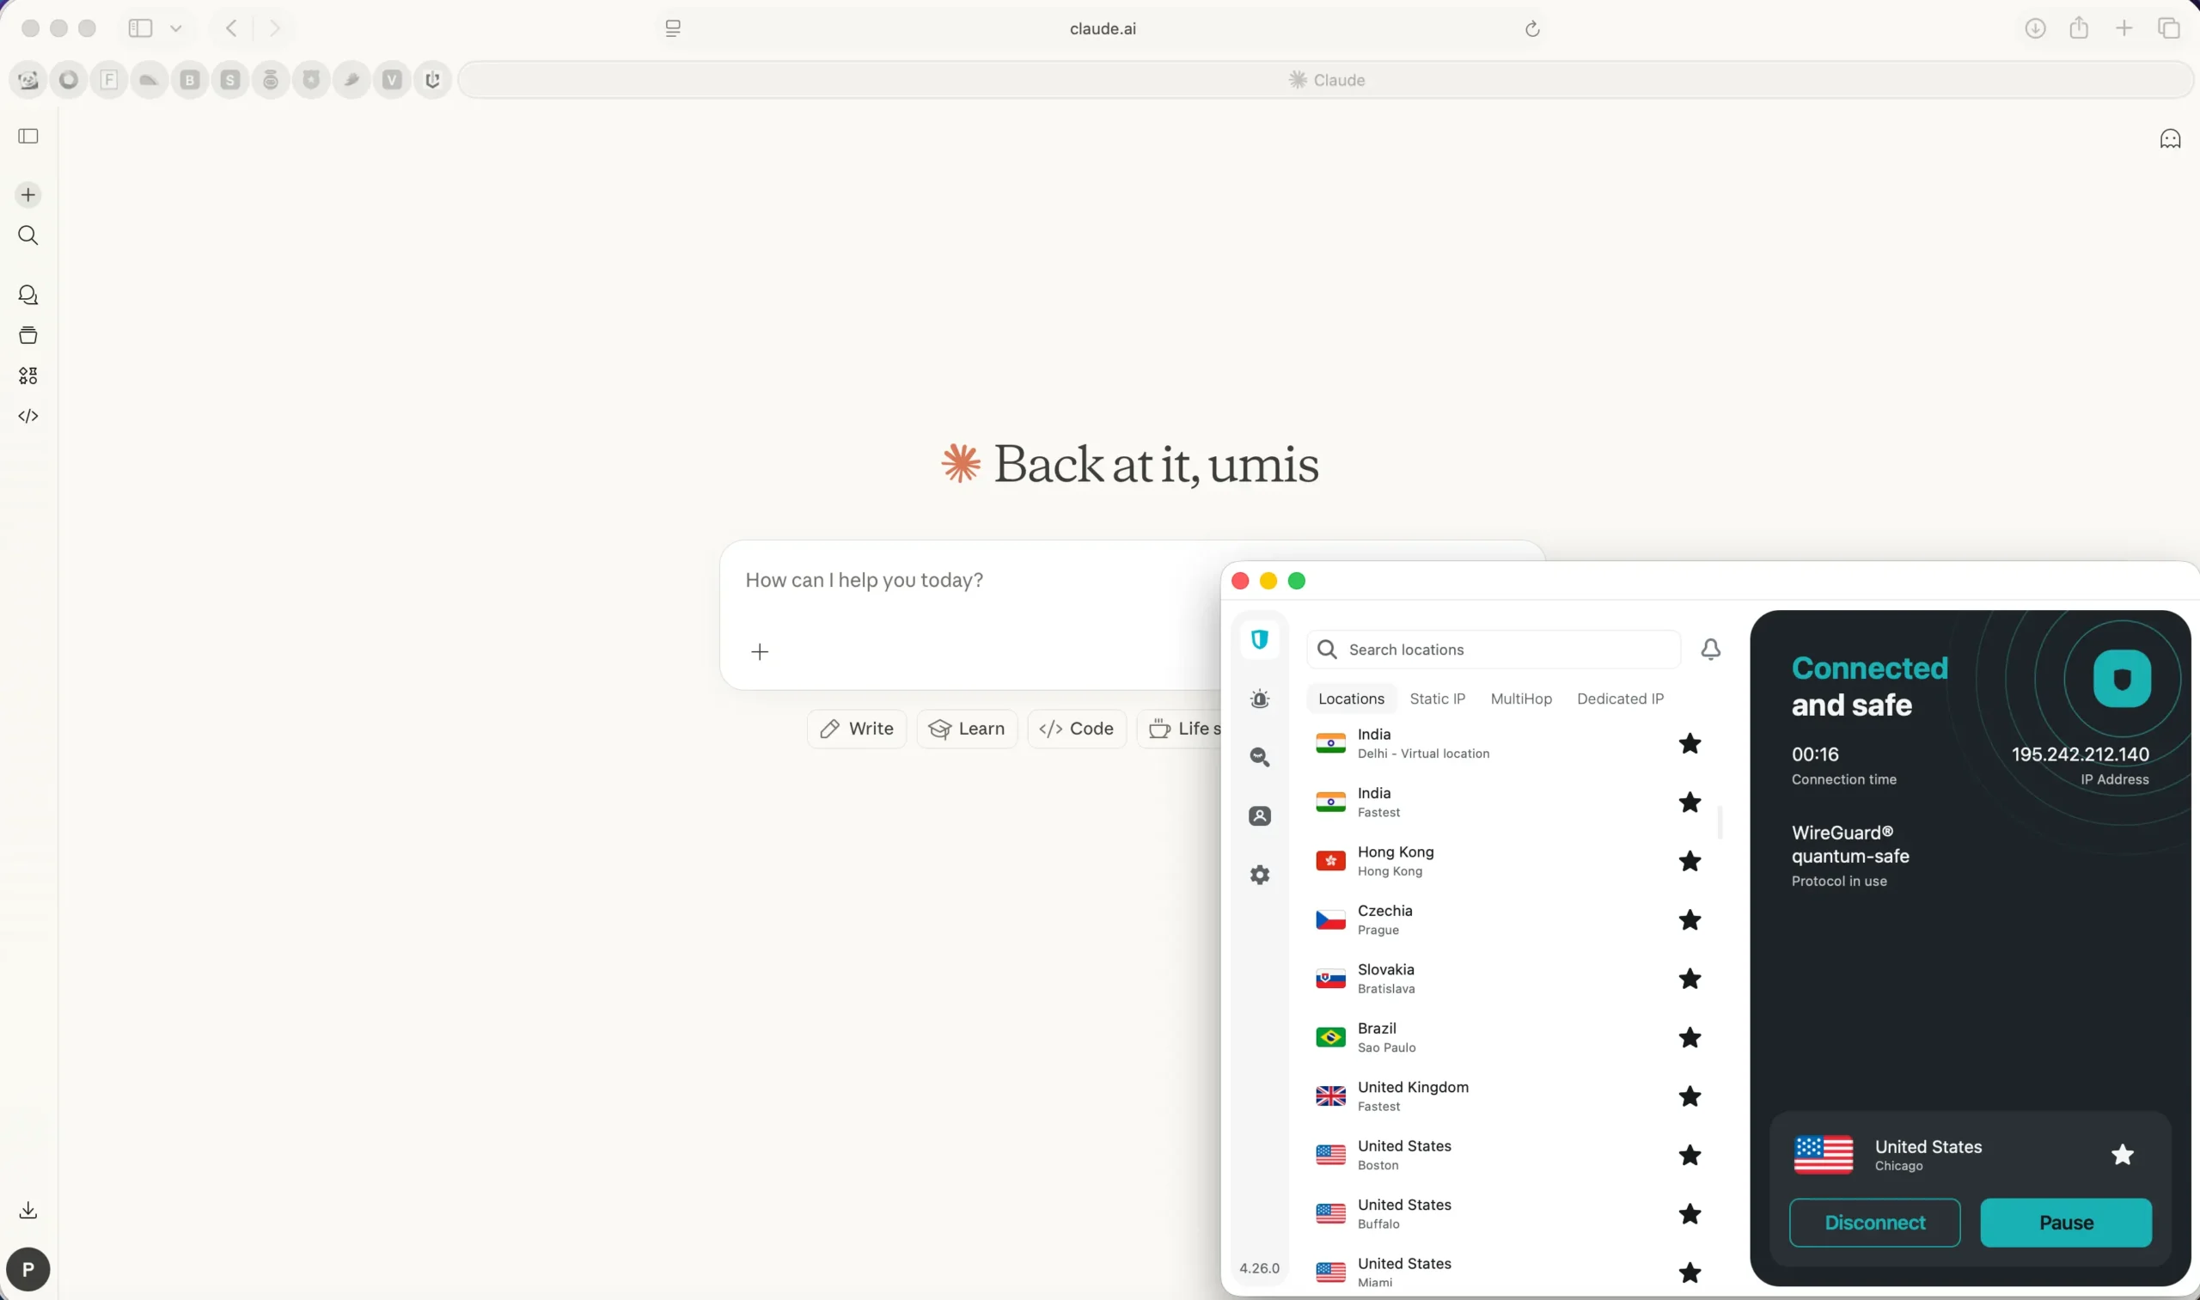The width and height of the screenshot is (2200, 1300).
Task: Expand Safari sidebar options chevron
Action: 176,29
